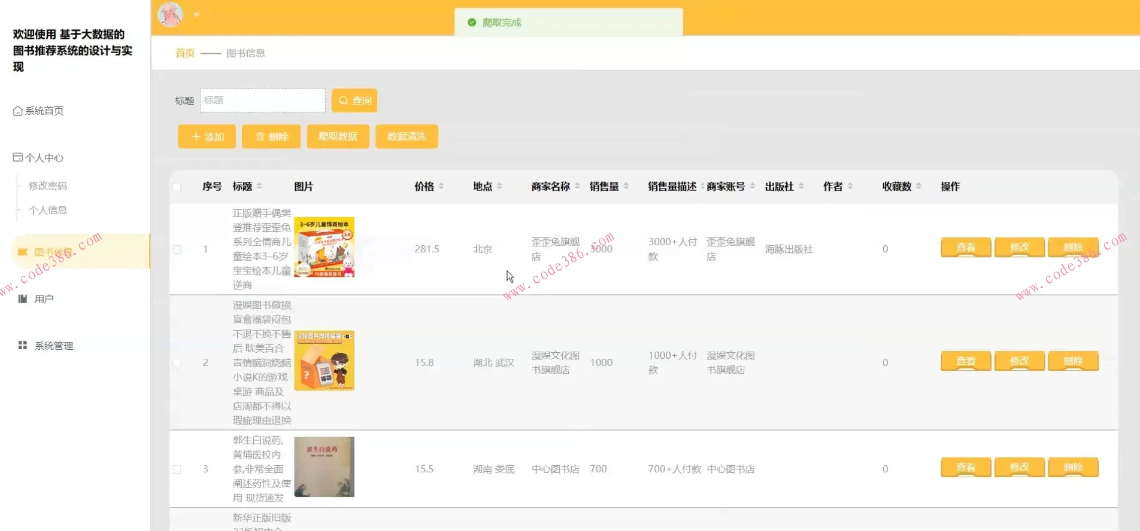Click the price cell 281.5
This screenshot has height=531, width=1140.
[427, 249]
